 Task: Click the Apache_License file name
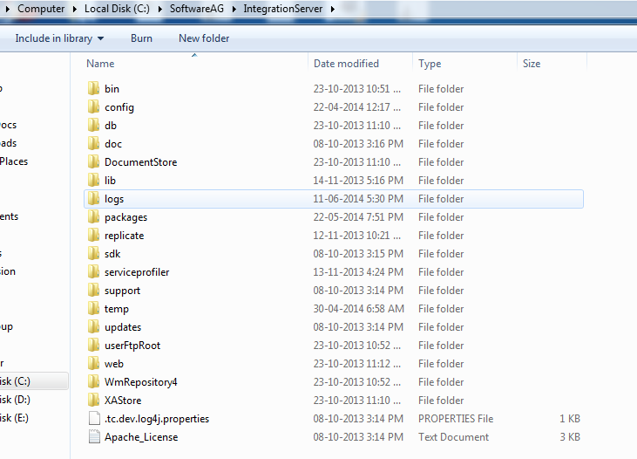tap(141, 437)
